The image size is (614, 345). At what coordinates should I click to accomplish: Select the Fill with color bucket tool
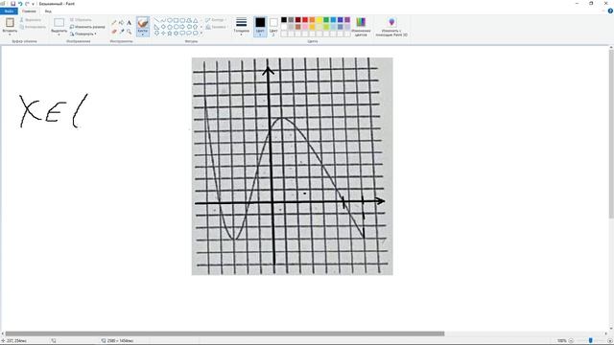click(x=122, y=23)
